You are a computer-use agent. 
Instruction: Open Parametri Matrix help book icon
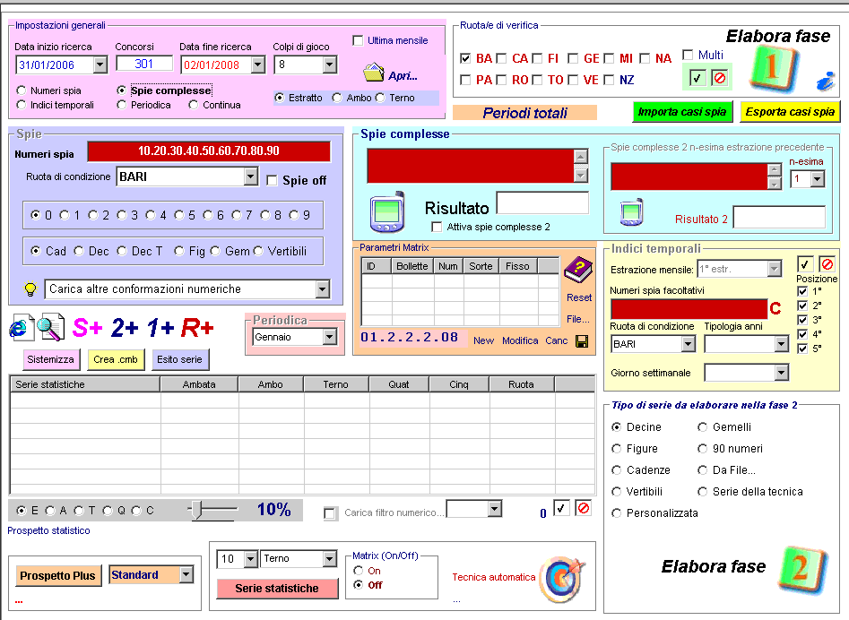(579, 270)
